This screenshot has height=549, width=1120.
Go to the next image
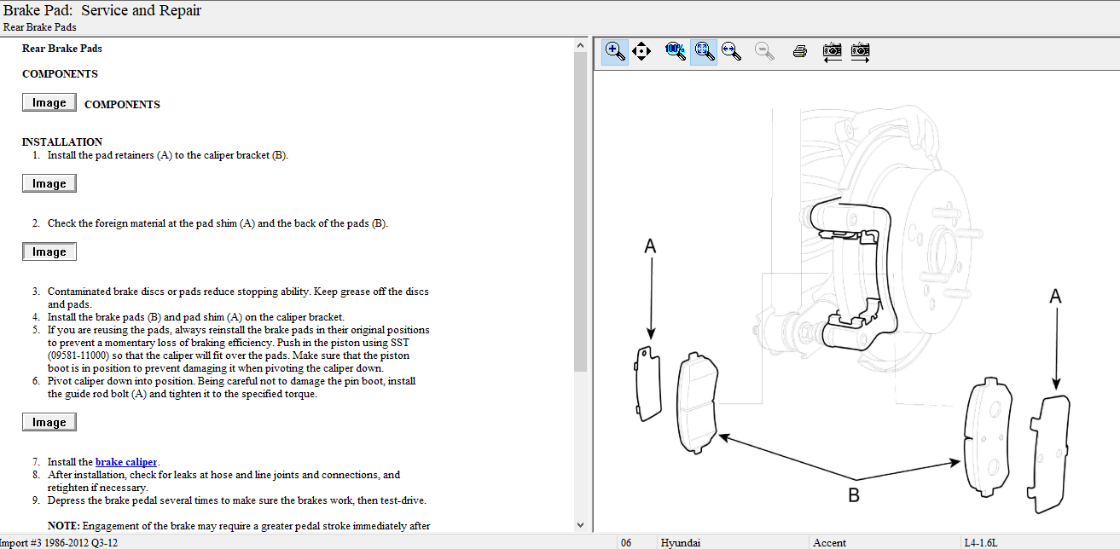[860, 51]
